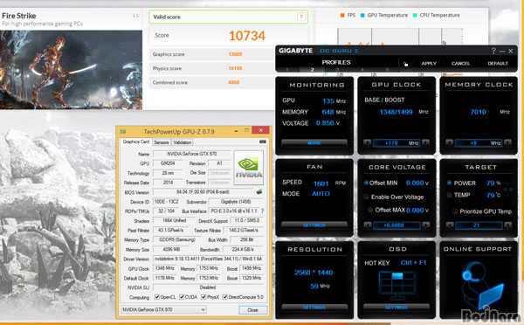The image size is (524, 325).
Task: Switch to the Sensors tab in GPU-Z
Action: point(162,142)
